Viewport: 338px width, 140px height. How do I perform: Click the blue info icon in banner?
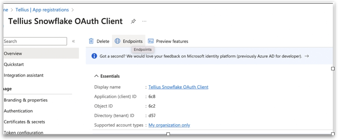point(94,56)
